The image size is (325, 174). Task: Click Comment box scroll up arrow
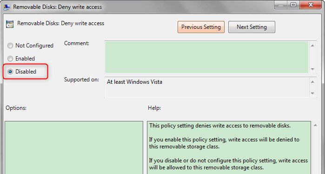pos(312,46)
